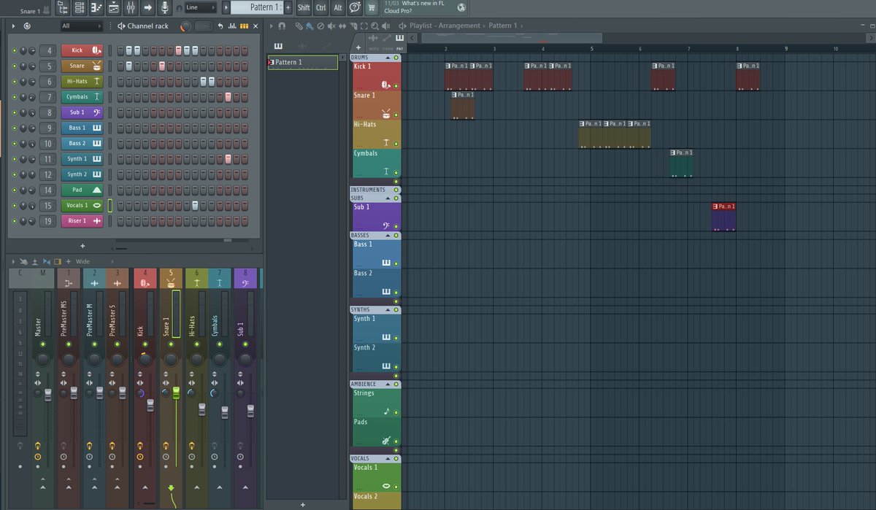Close the Channel rack with X icon
This screenshot has width=876, height=510.
pyautogui.click(x=255, y=26)
